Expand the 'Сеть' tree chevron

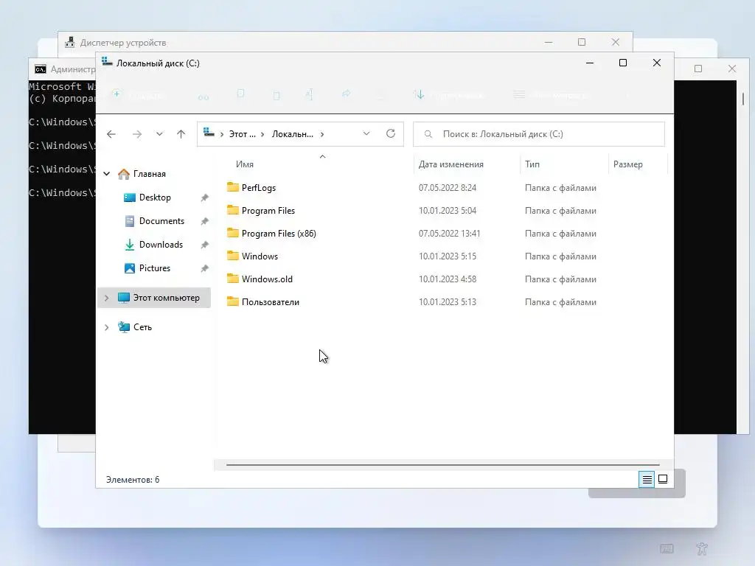click(x=107, y=327)
